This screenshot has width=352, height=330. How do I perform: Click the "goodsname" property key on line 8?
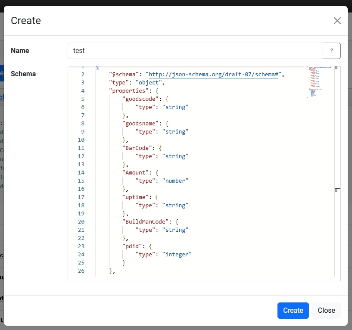pos(140,124)
